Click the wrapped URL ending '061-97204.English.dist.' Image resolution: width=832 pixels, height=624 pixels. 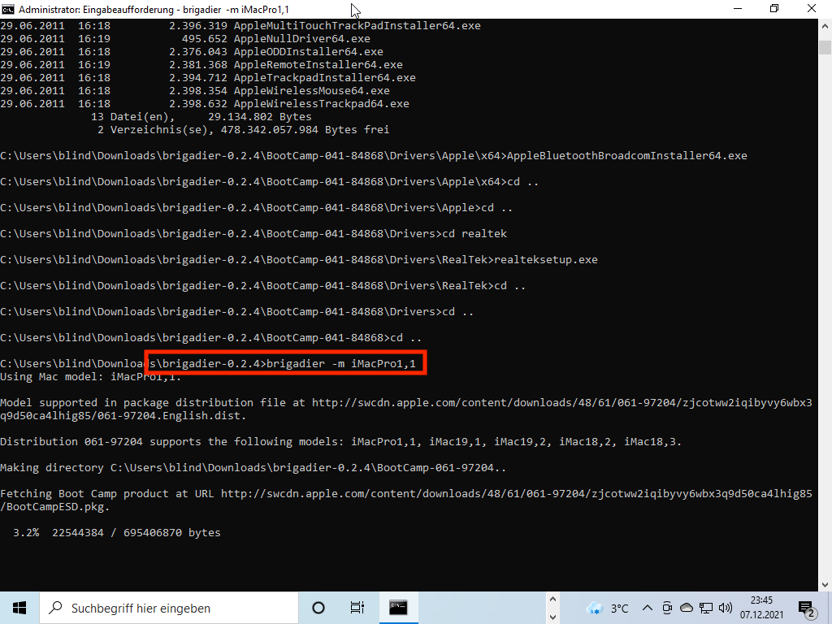[x=123, y=415]
